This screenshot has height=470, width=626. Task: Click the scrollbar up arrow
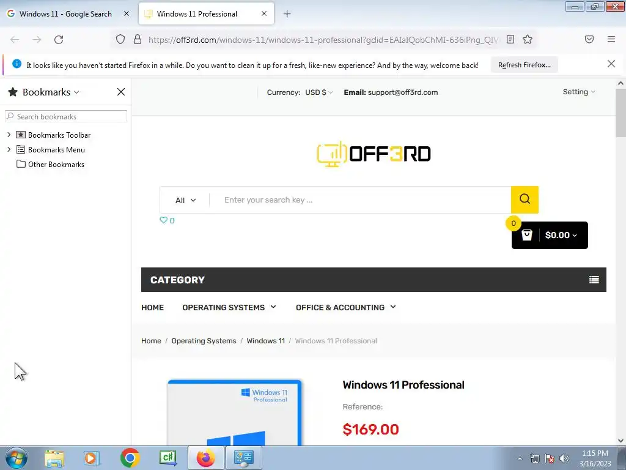point(620,83)
